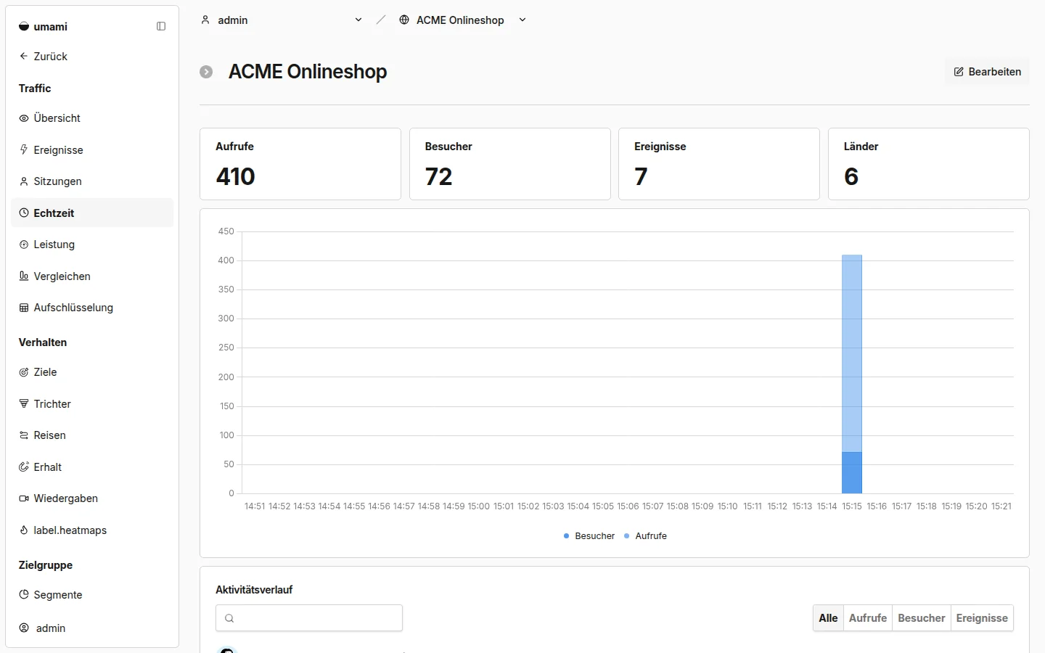Viewport: 1045px width, 653px height.
Task: Open Segmente in the sidebar
Action: 92,594
